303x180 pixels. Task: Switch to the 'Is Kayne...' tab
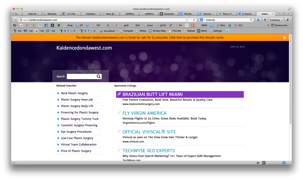246,14
